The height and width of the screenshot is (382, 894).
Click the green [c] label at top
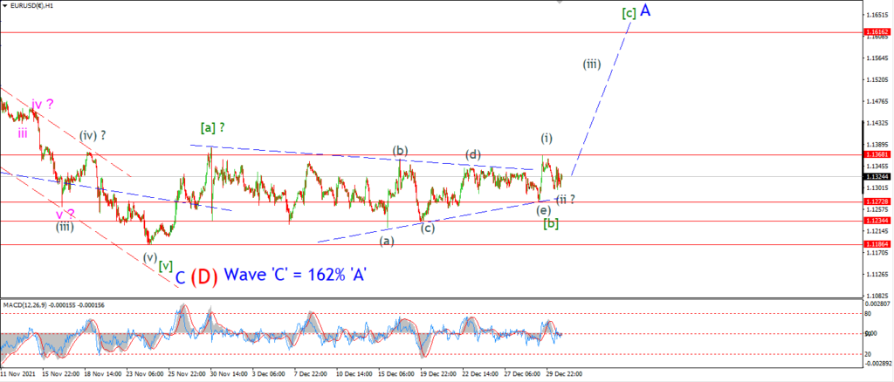coord(629,14)
